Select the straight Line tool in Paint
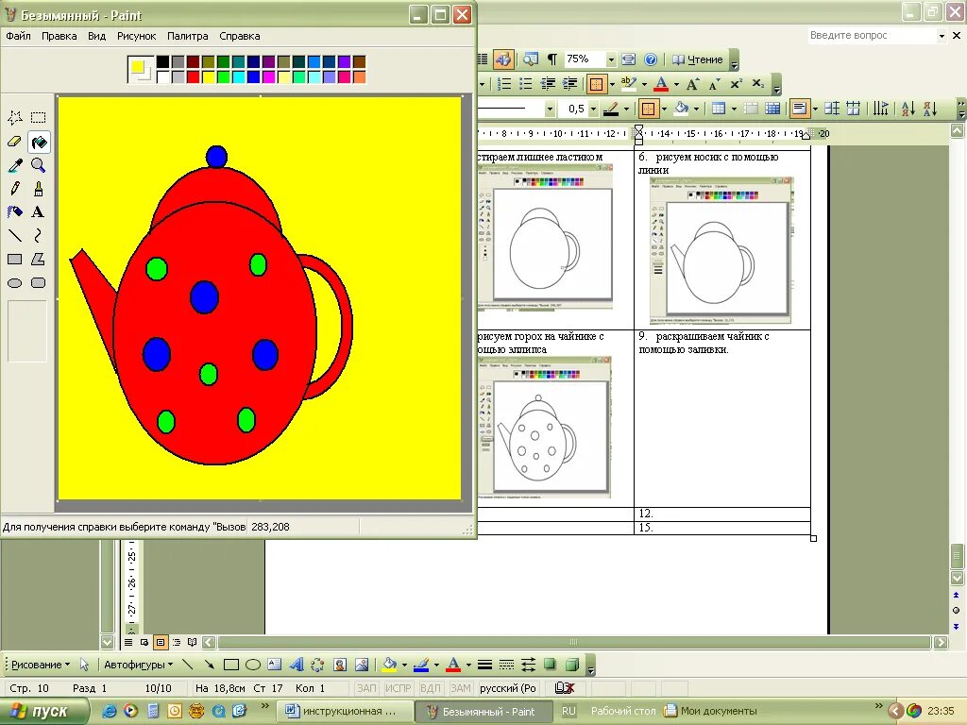This screenshot has height=725, width=967. [x=15, y=235]
